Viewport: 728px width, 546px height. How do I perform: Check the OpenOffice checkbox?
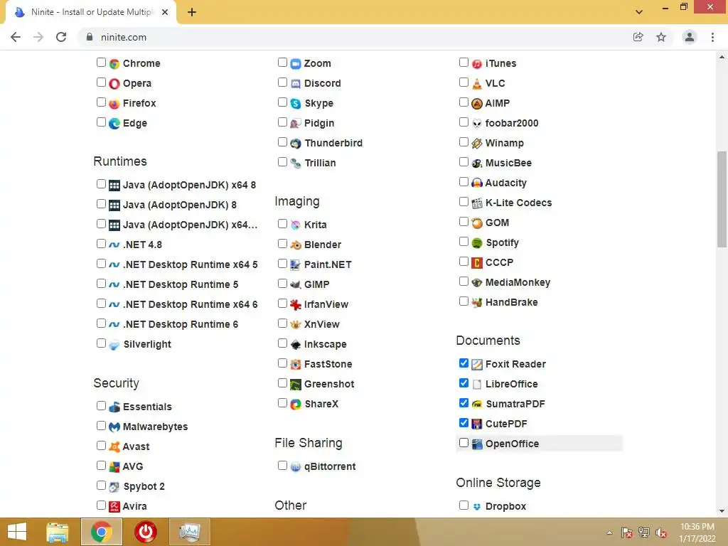tap(464, 443)
